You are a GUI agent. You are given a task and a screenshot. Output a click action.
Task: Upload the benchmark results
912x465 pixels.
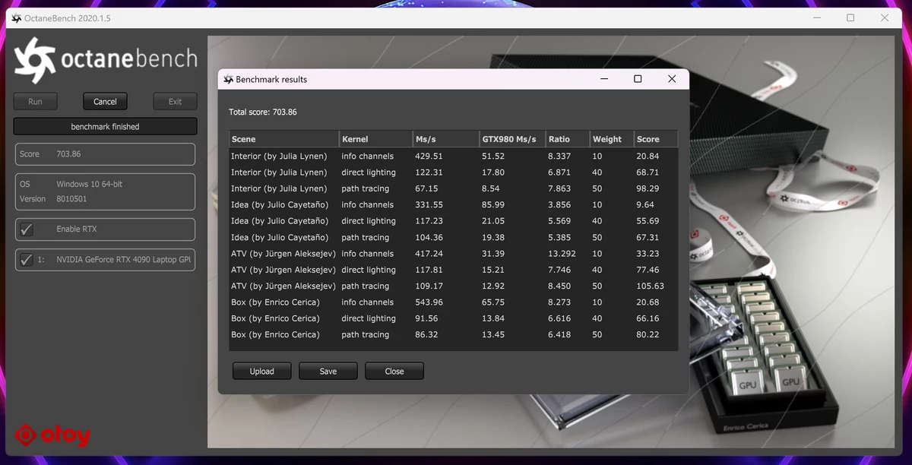click(262, 372)
